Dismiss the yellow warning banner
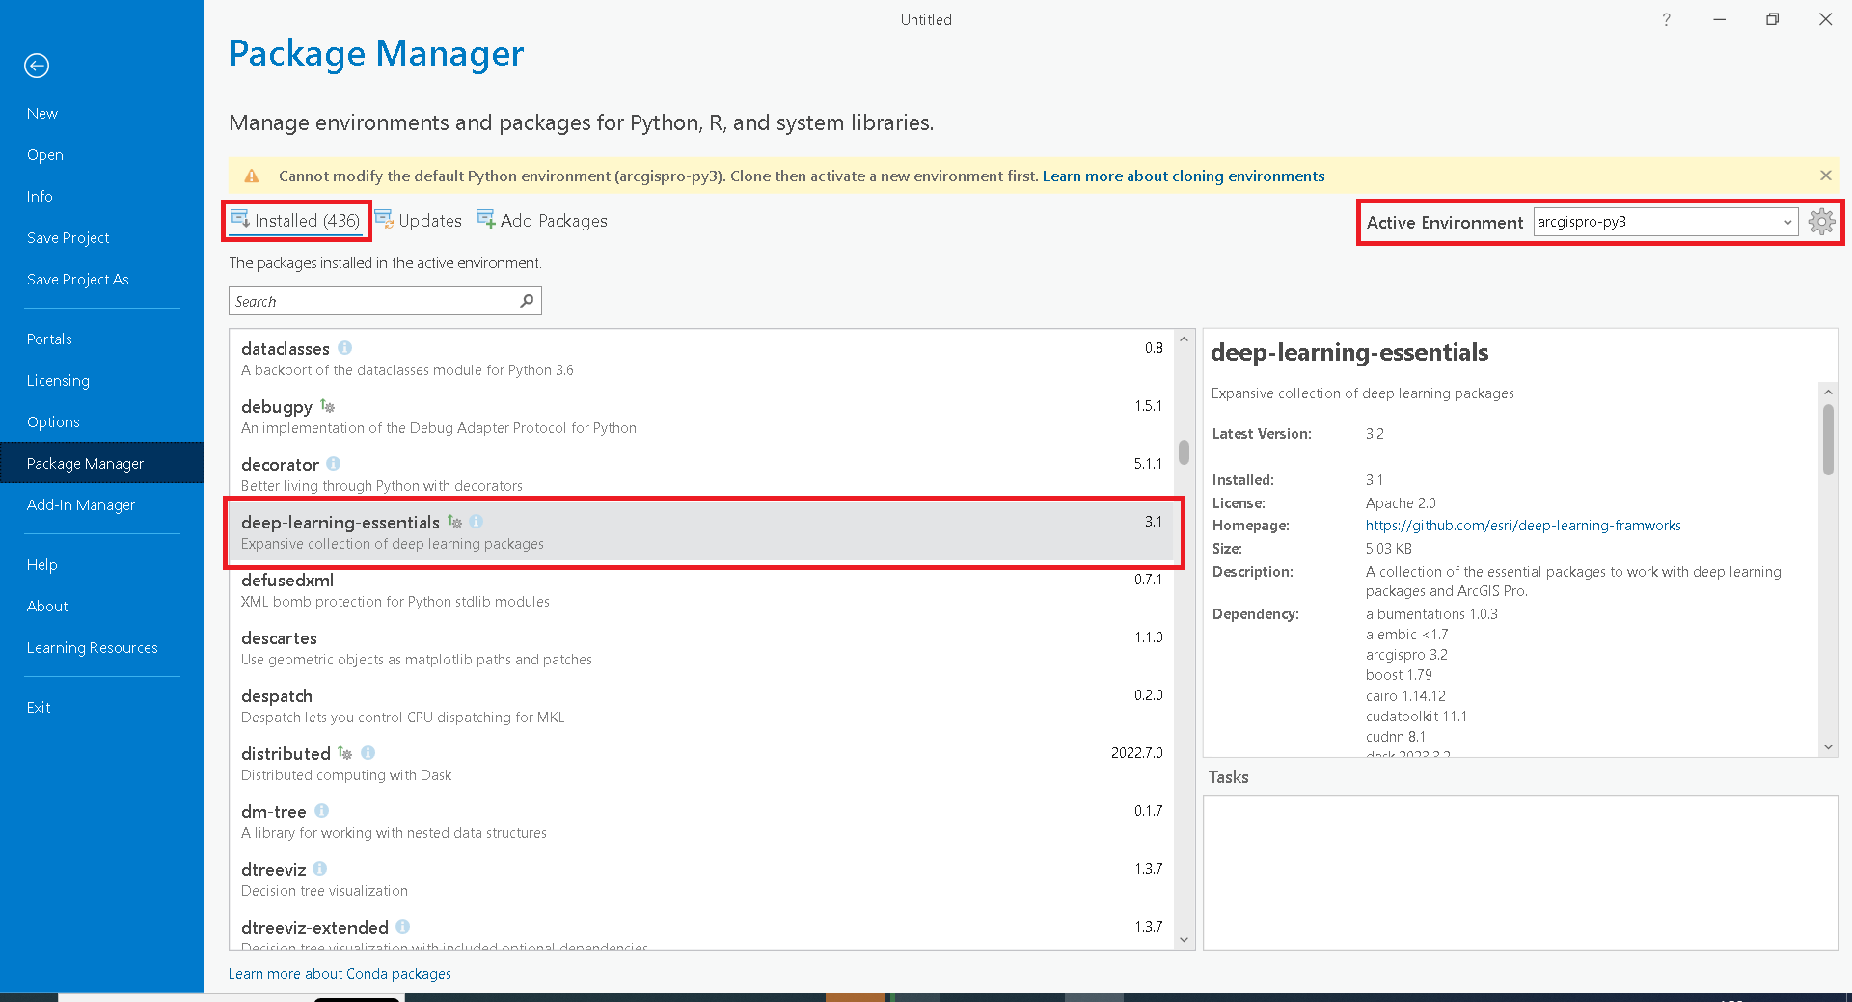1852x1002 pixels. click(x=1825, y=176)
